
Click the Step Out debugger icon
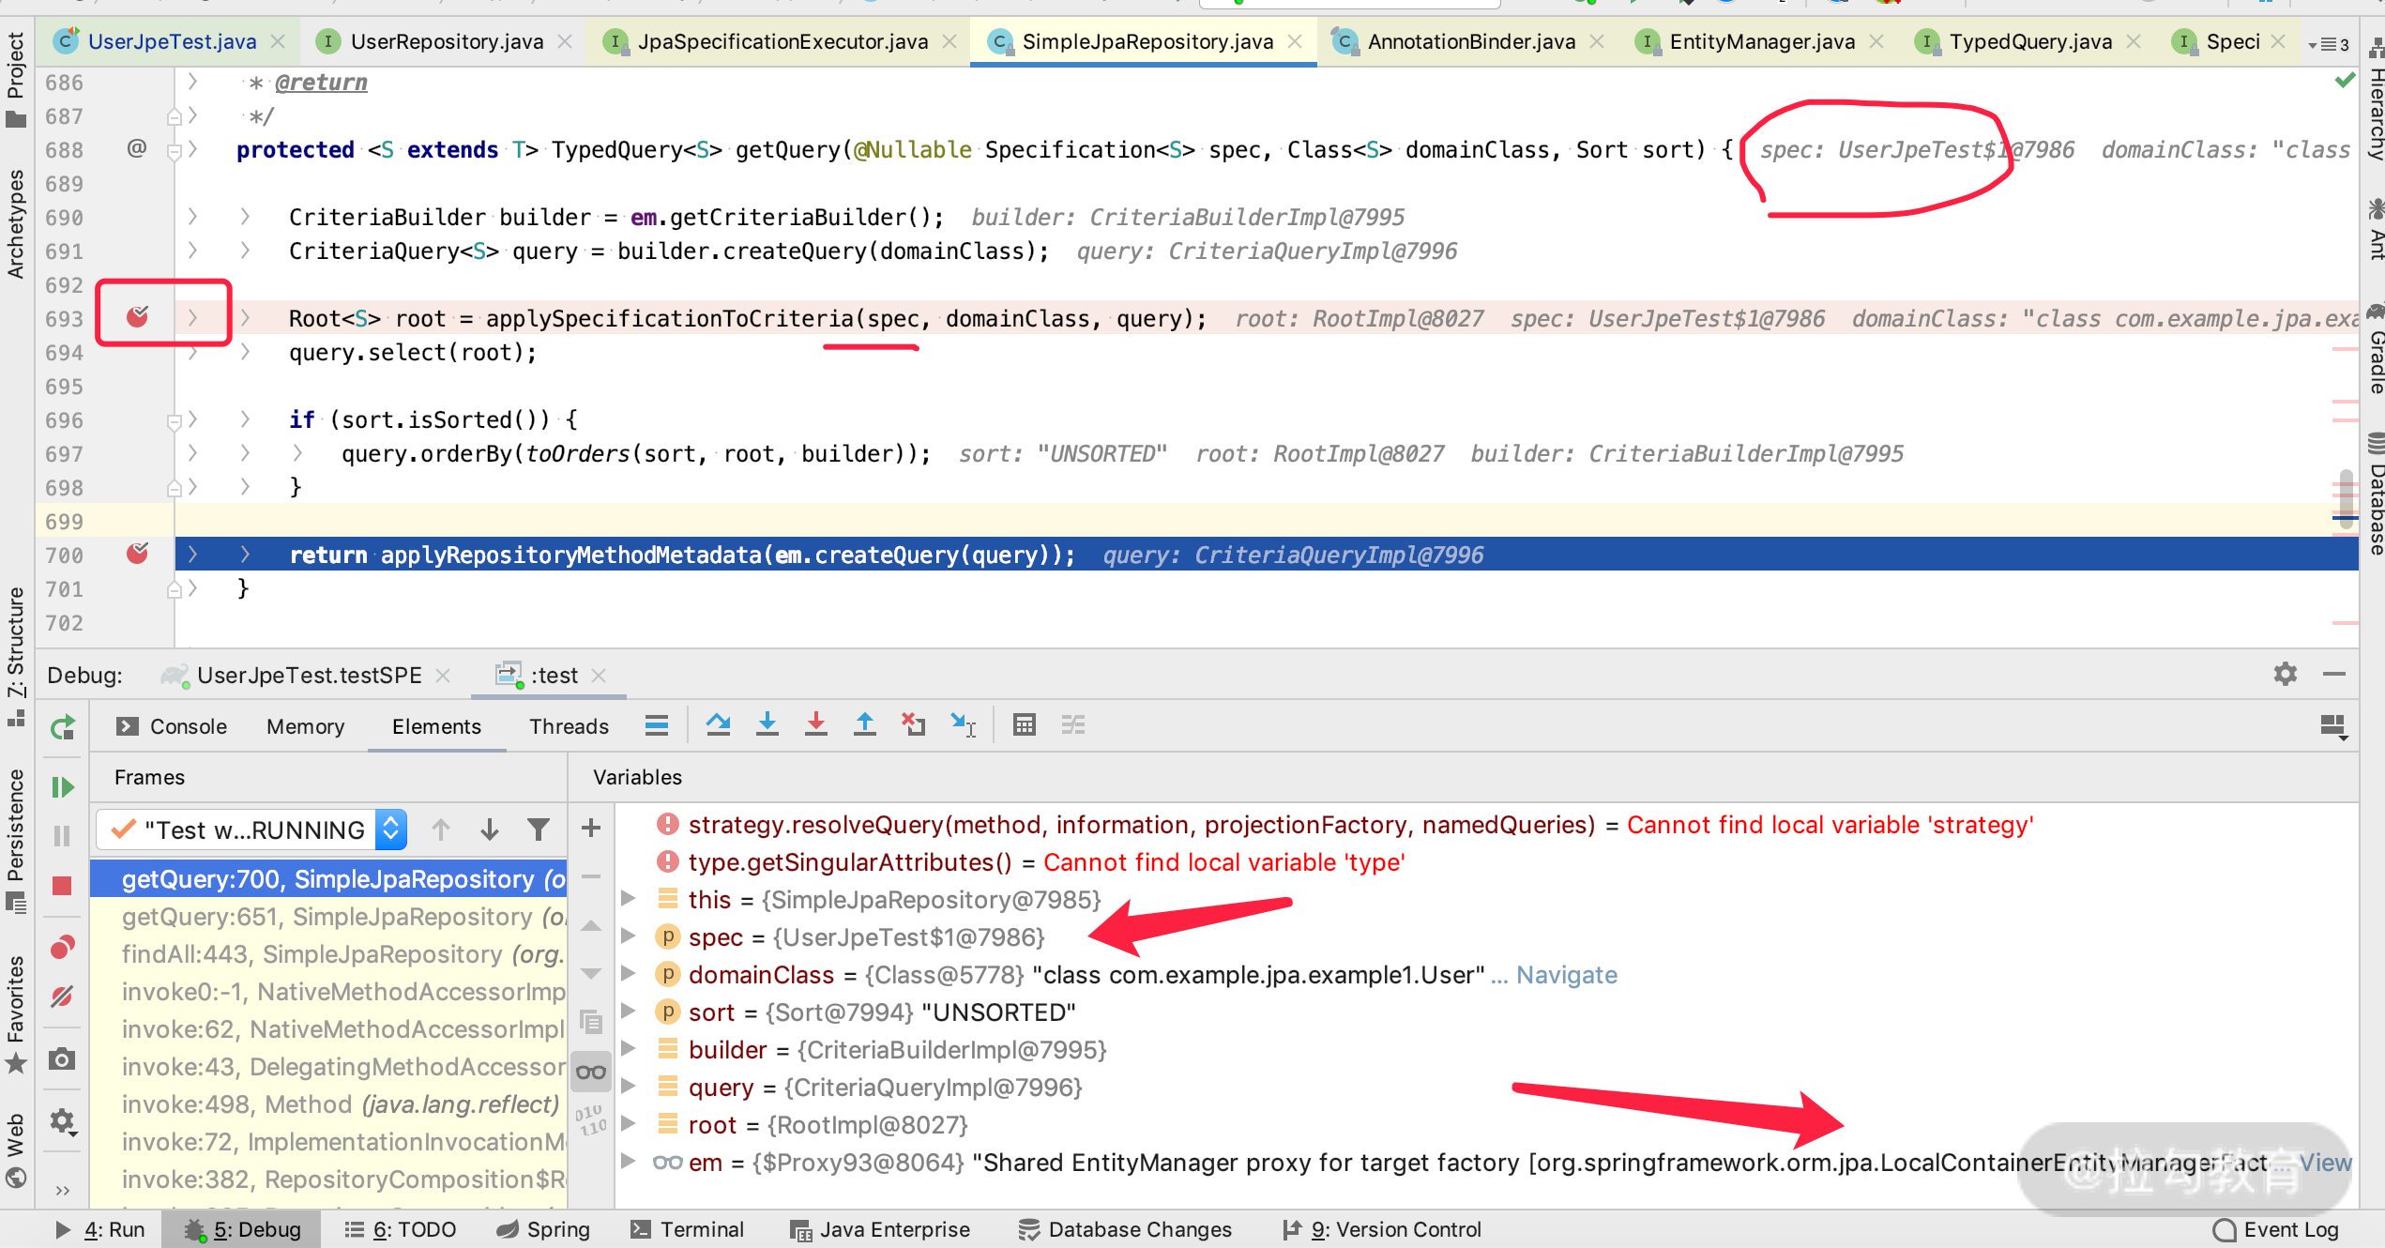865,724
